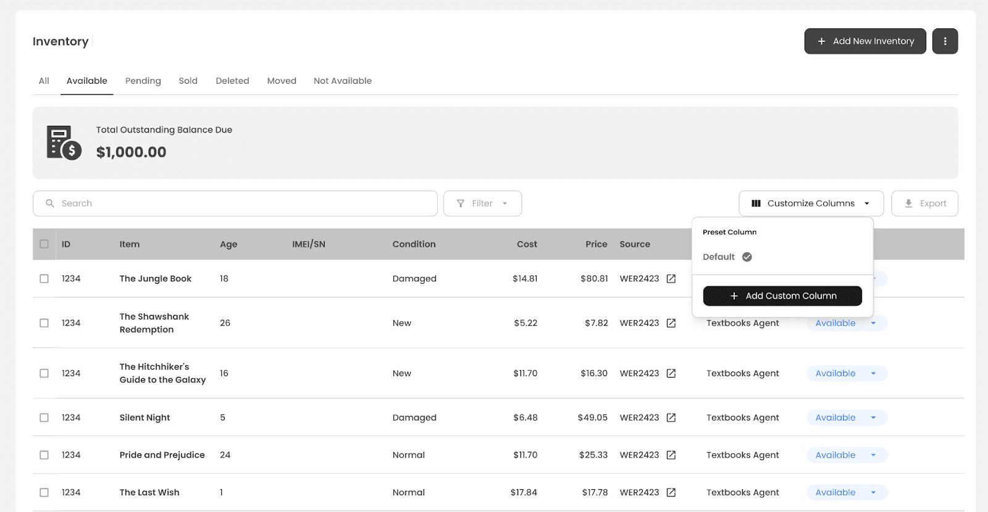This screenshot has height=512, width=988.
Task: Open source link icon for Pride and Prejudice
Action: pyautogui.click(x=671, y=455)
